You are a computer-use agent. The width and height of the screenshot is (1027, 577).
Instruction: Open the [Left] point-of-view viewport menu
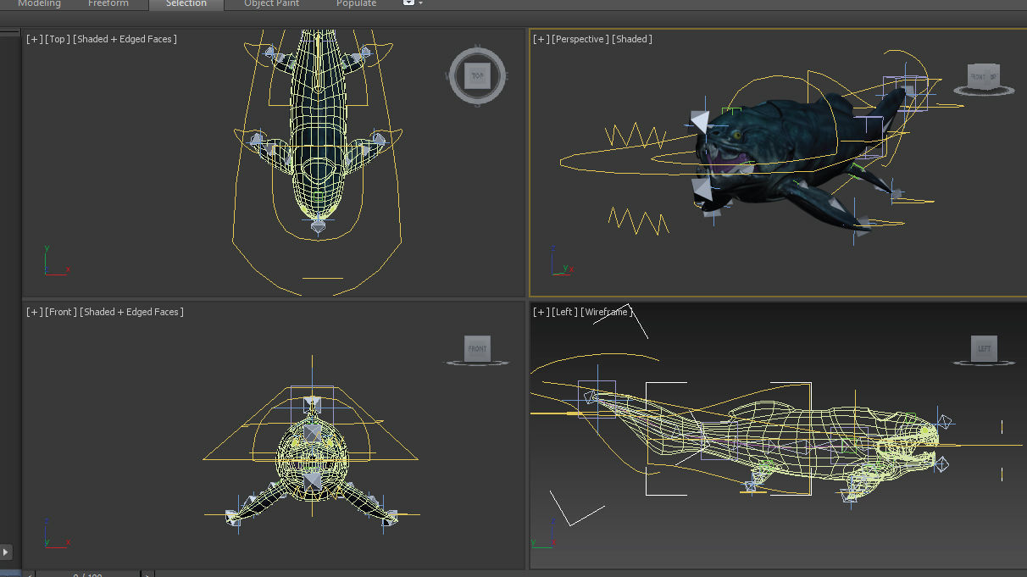click(x=564, y=312)
